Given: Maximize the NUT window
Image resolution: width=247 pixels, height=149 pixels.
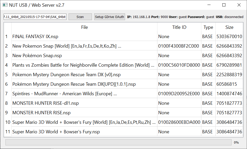Looking at the screenshot, I should pyautogui.click(x=224, y=5).
